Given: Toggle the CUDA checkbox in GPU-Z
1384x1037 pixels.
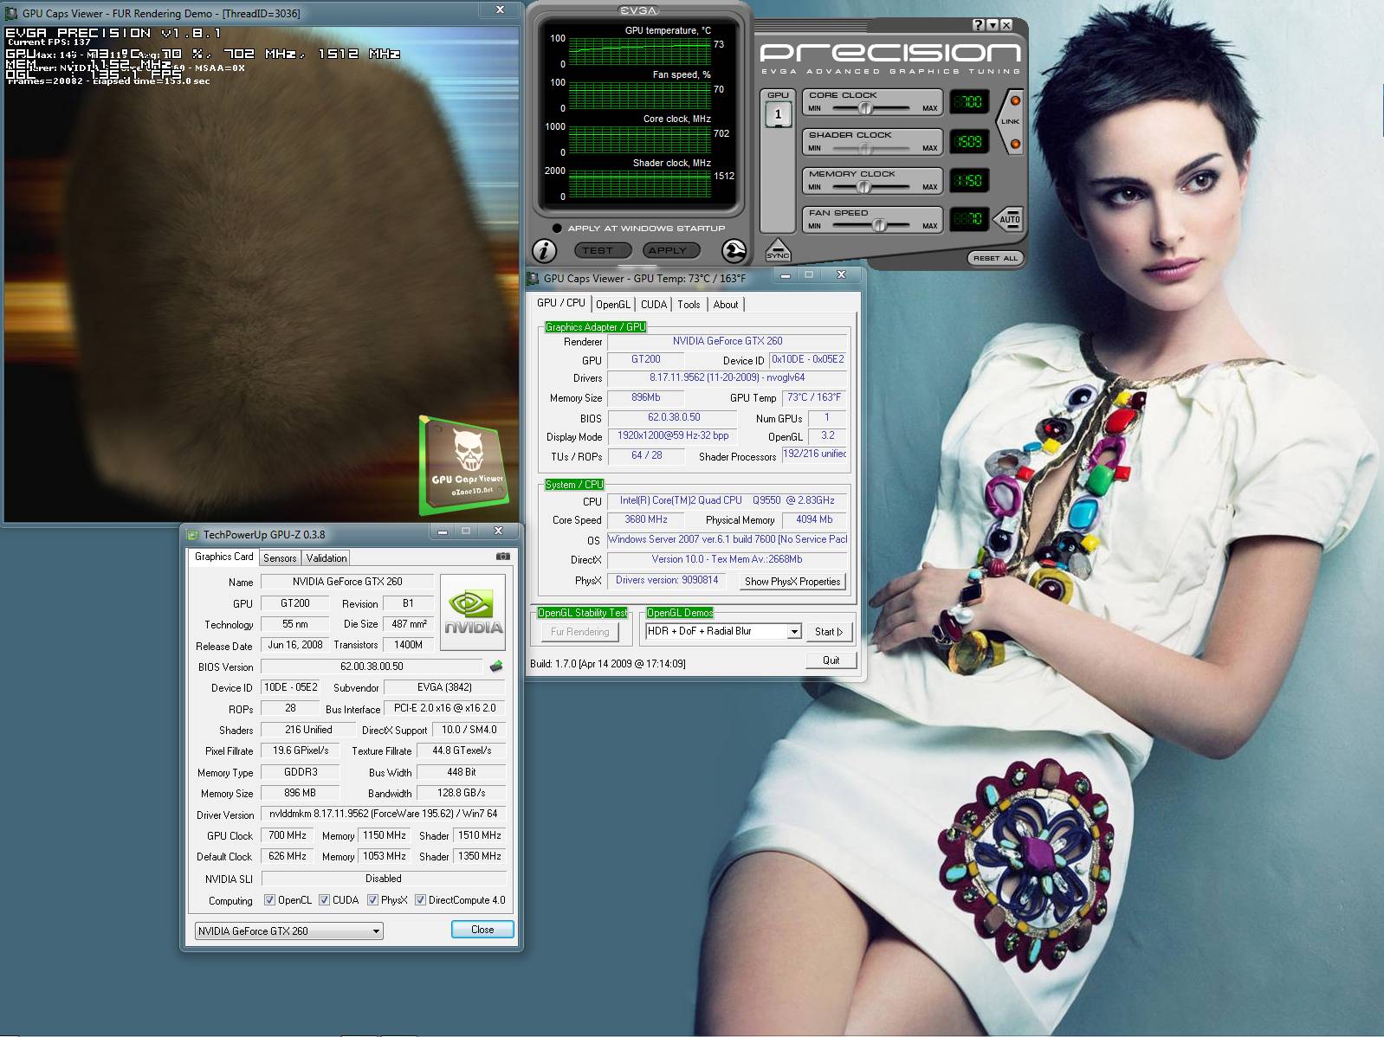Looking at the screenshot, I should [x=324, y=900].
